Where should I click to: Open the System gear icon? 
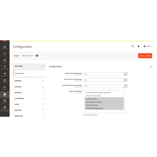point(5,101)
